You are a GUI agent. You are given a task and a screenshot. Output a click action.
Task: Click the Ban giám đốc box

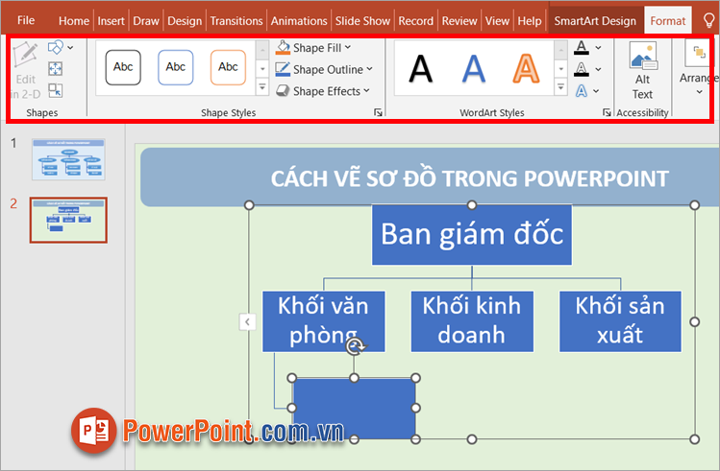(x=472, y=235)
